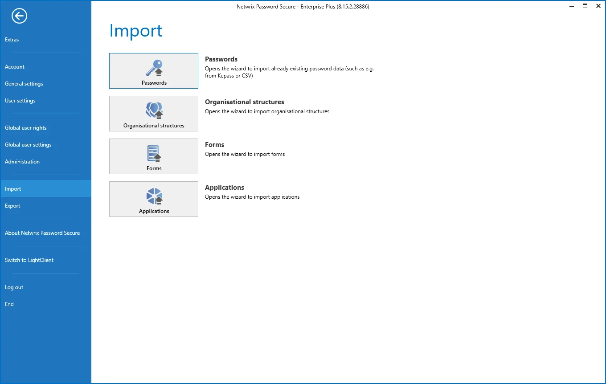Click the bold Passwords heading
The width and height of the screenshot is (606, 384).
[x=221, y=59]
